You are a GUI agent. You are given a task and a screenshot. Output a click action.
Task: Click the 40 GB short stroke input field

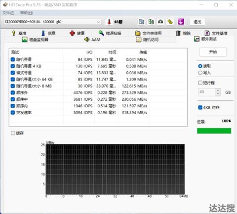[x=207, y=92]
